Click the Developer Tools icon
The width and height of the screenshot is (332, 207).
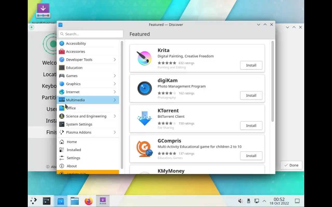pos(62,60)
